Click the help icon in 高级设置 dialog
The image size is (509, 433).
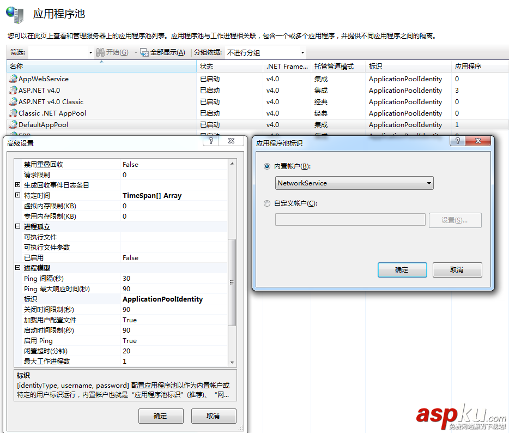tap(211, 140)
